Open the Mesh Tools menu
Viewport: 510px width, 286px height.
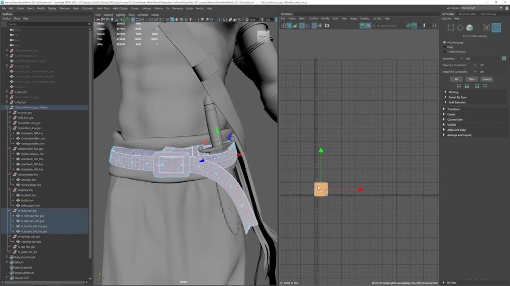pos(103,9)
